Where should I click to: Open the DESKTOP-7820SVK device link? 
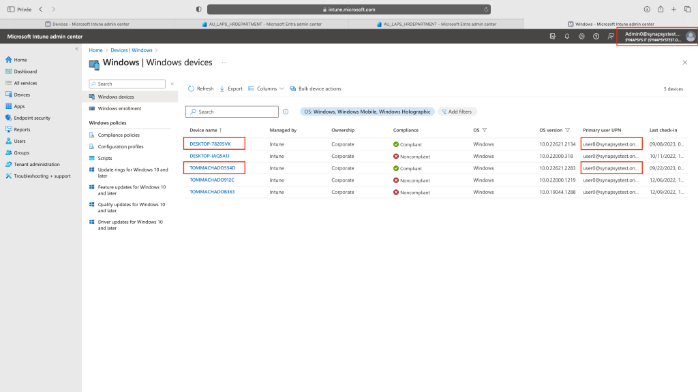(x=210, y=144)
